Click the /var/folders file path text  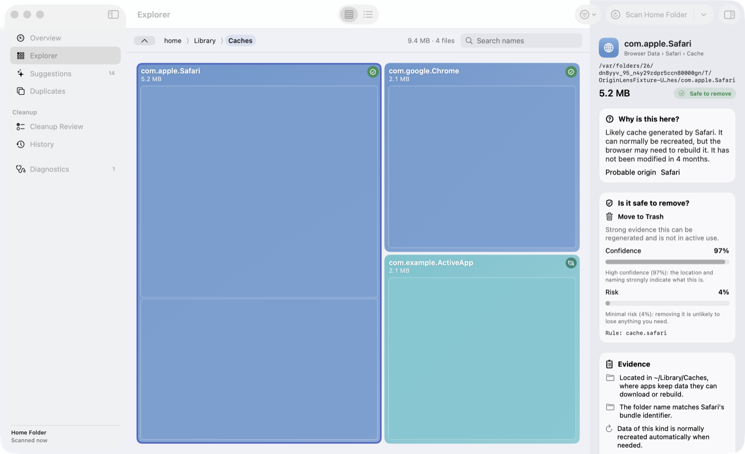tap(667, 73)
